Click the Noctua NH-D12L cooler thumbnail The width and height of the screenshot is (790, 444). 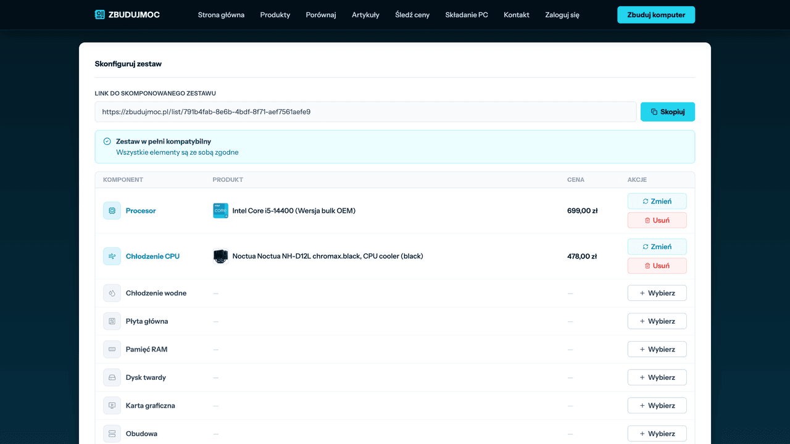[x=220, y=257]
